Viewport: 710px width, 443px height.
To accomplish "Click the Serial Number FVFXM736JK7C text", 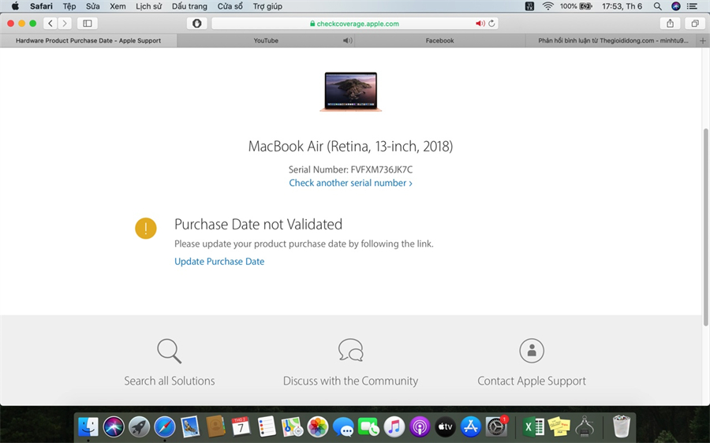I will tap(350, 169).
